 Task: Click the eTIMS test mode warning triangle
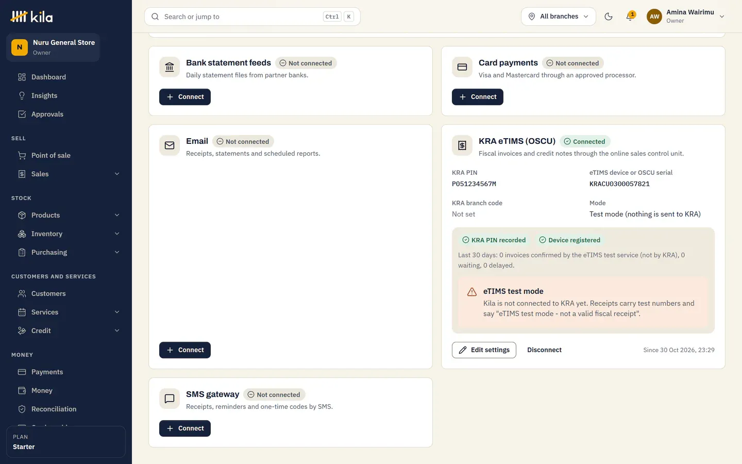pyautogui.click(x=472, y=292)
